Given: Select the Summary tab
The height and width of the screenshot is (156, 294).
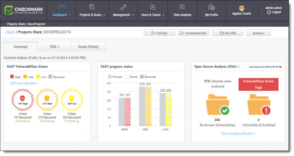Looking at the screenshot, I should pyautogui.click(x=21, y=47).
